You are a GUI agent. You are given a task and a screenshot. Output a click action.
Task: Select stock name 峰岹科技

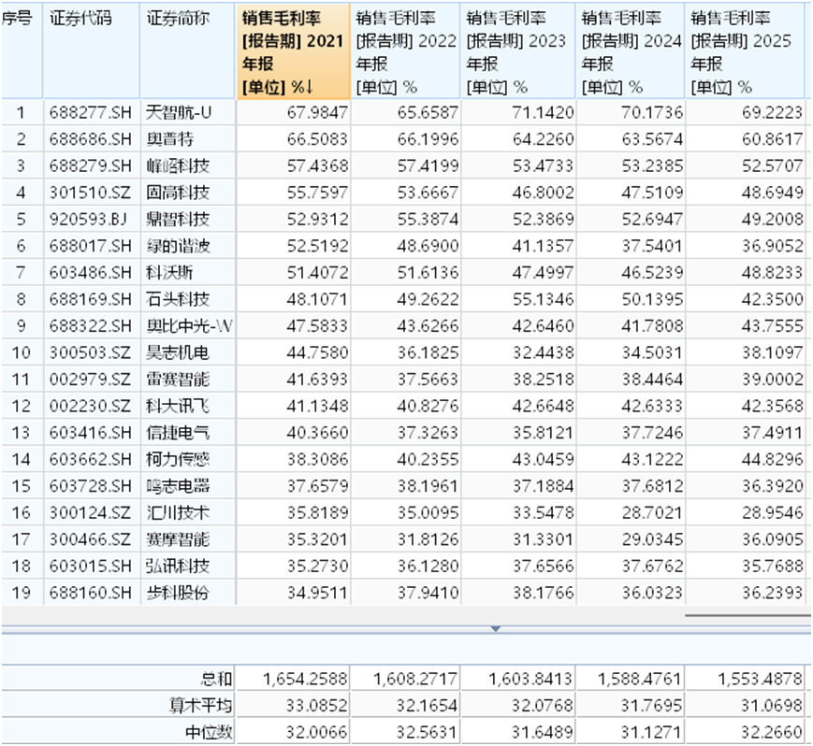(178, 165)
